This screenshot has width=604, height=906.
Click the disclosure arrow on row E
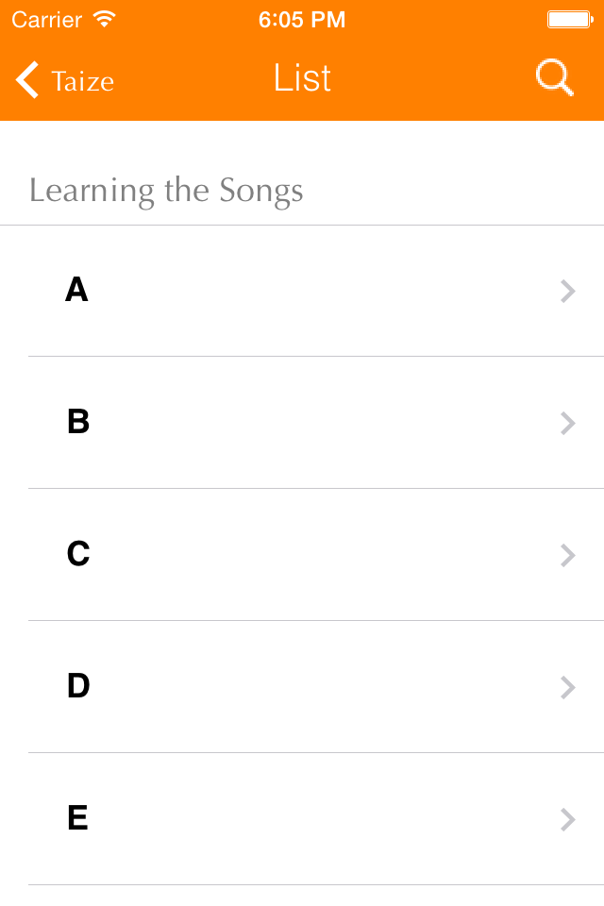coord(567,819)
